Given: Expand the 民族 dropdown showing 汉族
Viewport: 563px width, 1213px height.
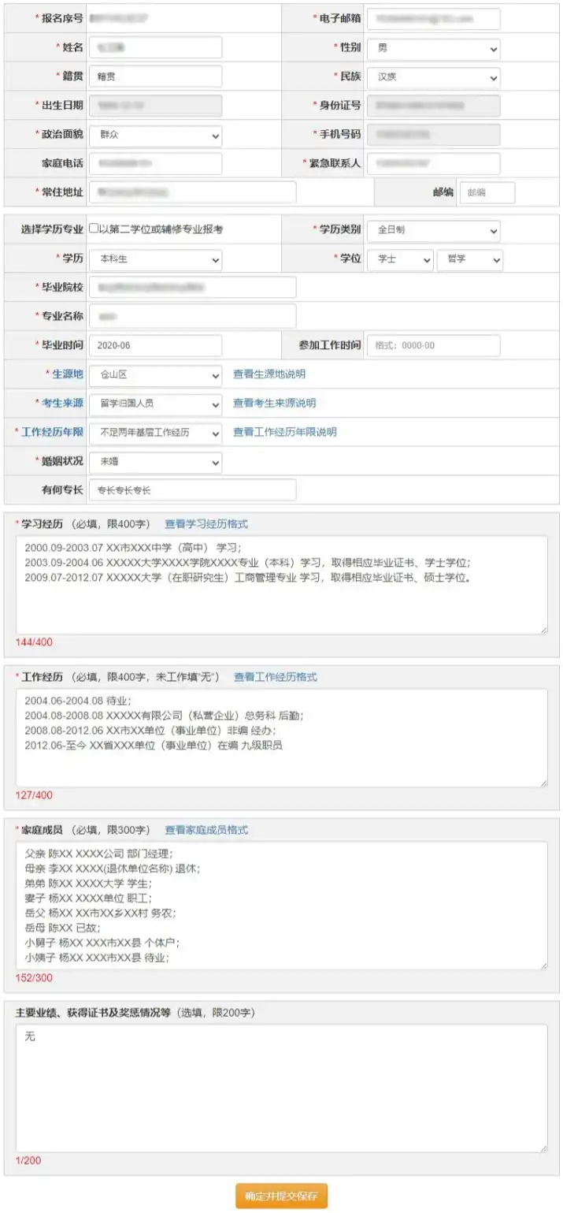Looking at the screenshot, I should pos(433,77).
